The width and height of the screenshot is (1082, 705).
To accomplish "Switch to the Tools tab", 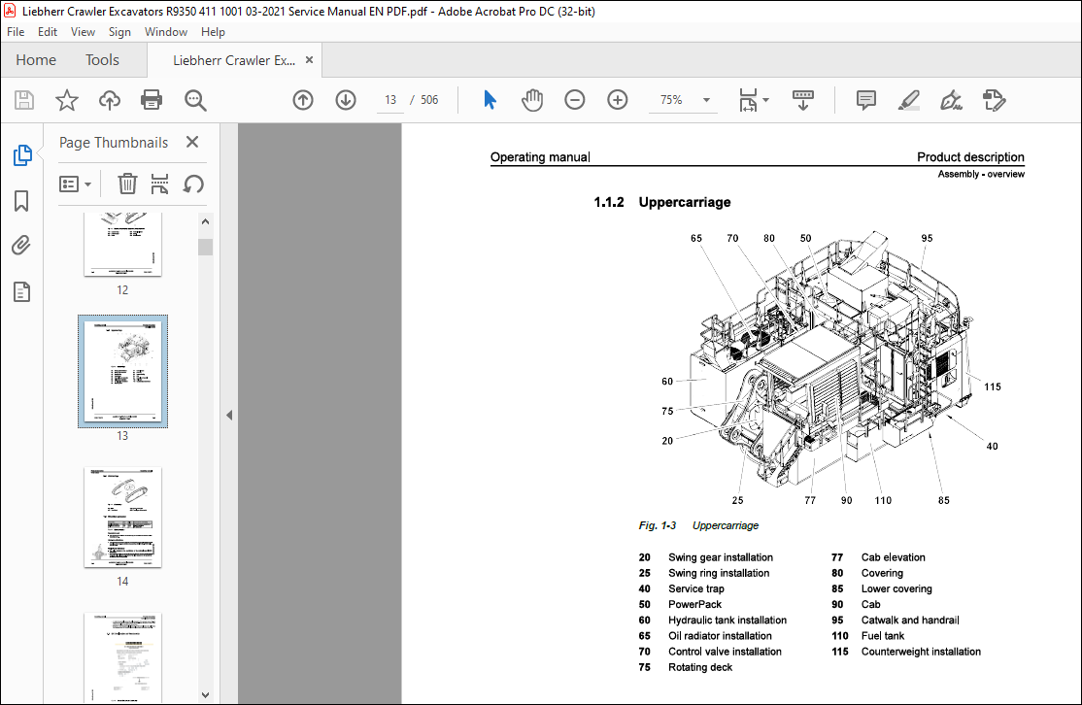I will click(102, 60).
